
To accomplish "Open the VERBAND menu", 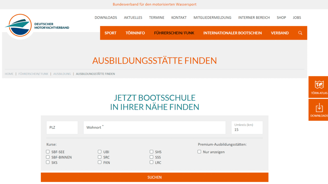I will click(279, 33).
